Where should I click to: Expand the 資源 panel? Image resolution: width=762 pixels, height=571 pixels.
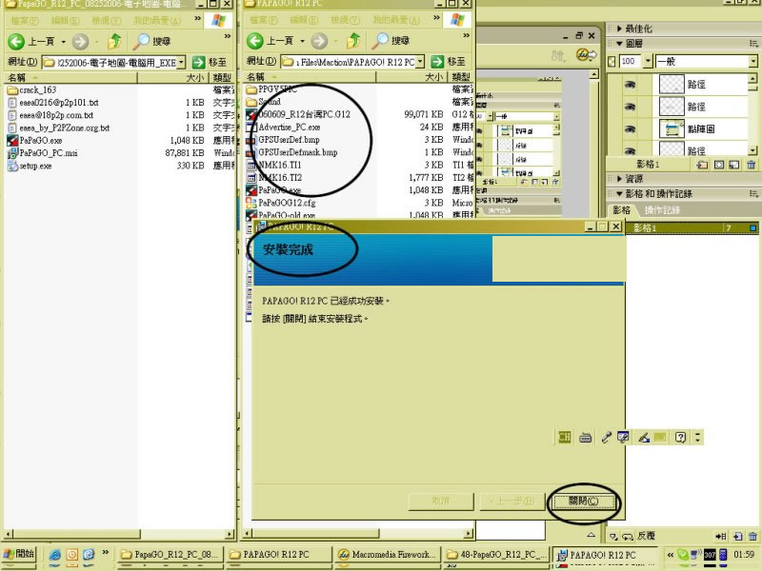tap(620, 179)
